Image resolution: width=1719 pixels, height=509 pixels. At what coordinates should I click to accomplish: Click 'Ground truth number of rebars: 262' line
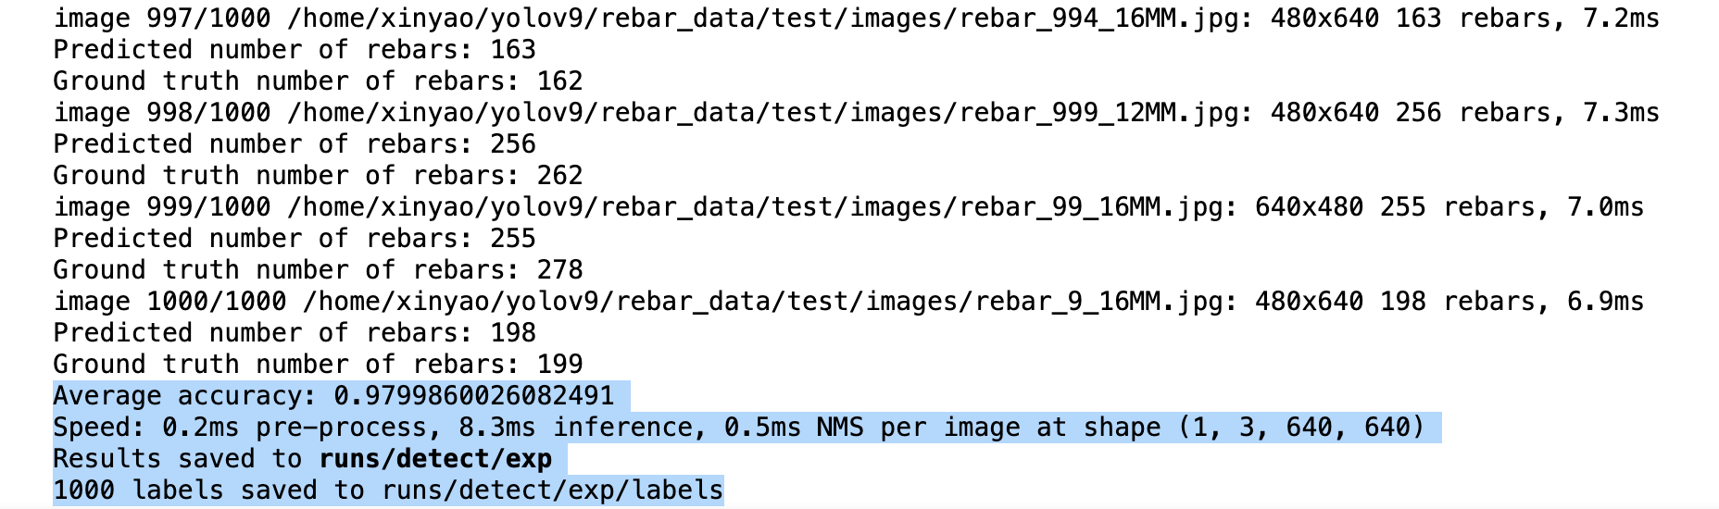(318, 176)
